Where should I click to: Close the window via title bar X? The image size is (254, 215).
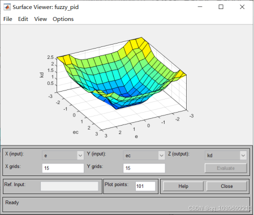(x=242, y=7)
